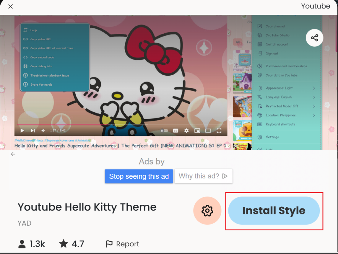
Task: Click the volume speaker icon in the player
Action: tap(43, 131)
